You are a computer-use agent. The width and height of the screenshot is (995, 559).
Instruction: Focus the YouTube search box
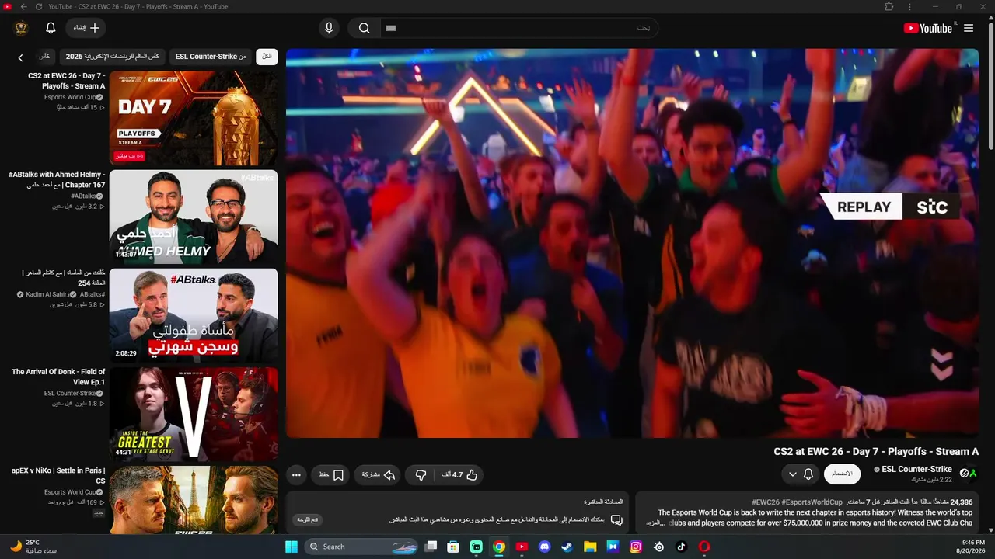518,28
